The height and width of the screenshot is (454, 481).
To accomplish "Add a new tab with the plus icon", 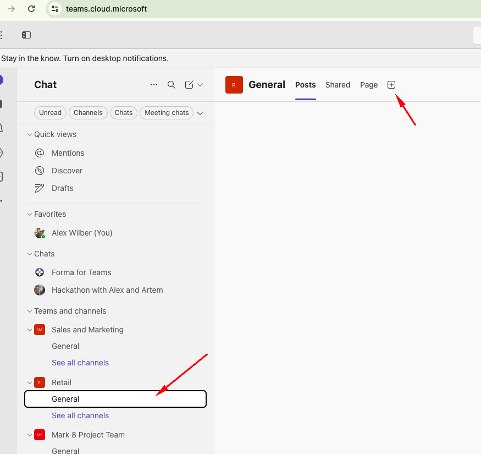I will (391, 85).
